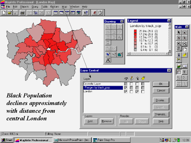Open the Query menu
The width and height of the screenshot is (191, 143).
click(x=35, y=7)
